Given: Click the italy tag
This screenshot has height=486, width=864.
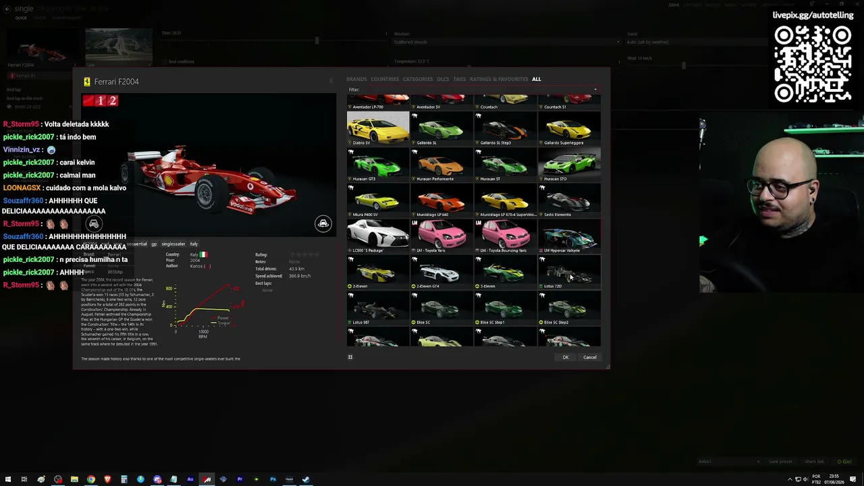Looking at the screenshot, I should 194,244.
